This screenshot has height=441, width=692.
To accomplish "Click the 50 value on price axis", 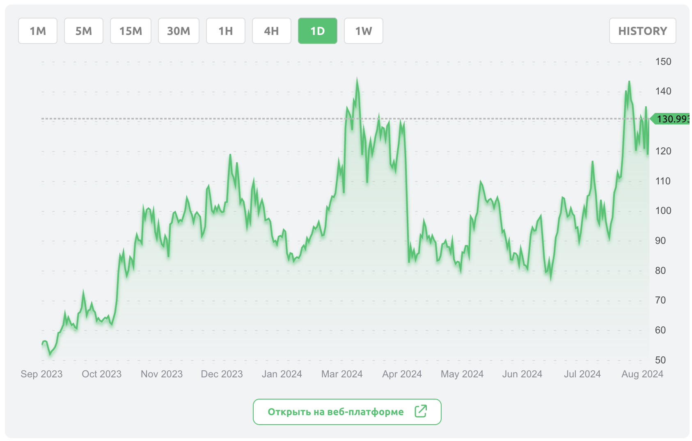I will click(x=660, y=360).
